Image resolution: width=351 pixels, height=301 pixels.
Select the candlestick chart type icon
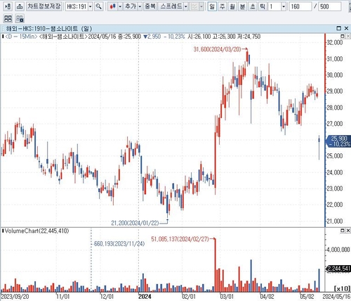[113, 6]
